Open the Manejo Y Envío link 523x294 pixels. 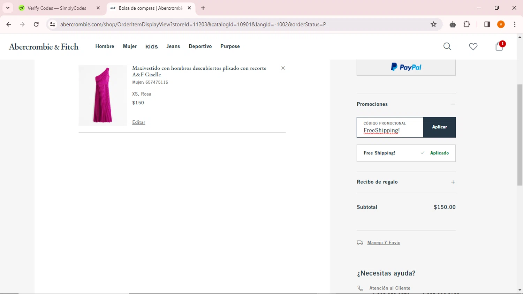coord(384,243)
